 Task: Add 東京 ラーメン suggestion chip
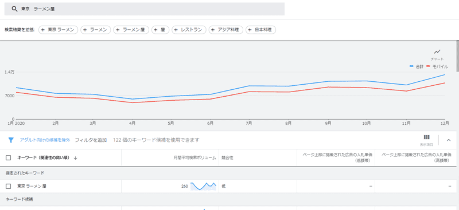coord(59,30)
